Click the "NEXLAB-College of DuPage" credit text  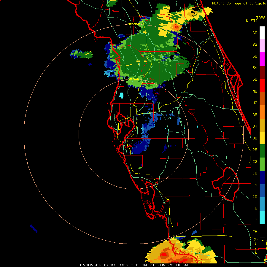click(237, 3)
